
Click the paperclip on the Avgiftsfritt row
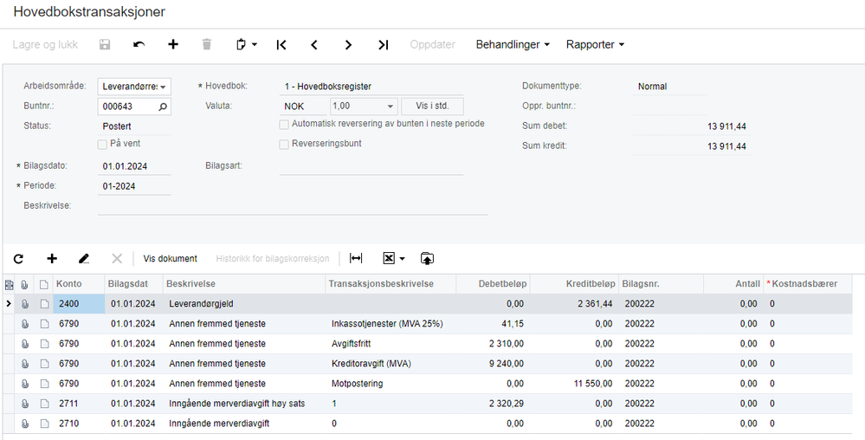point(24,344)
